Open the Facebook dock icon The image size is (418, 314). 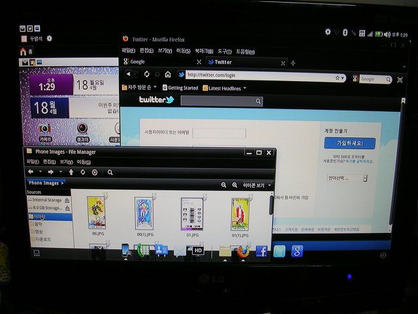(261, 251)
